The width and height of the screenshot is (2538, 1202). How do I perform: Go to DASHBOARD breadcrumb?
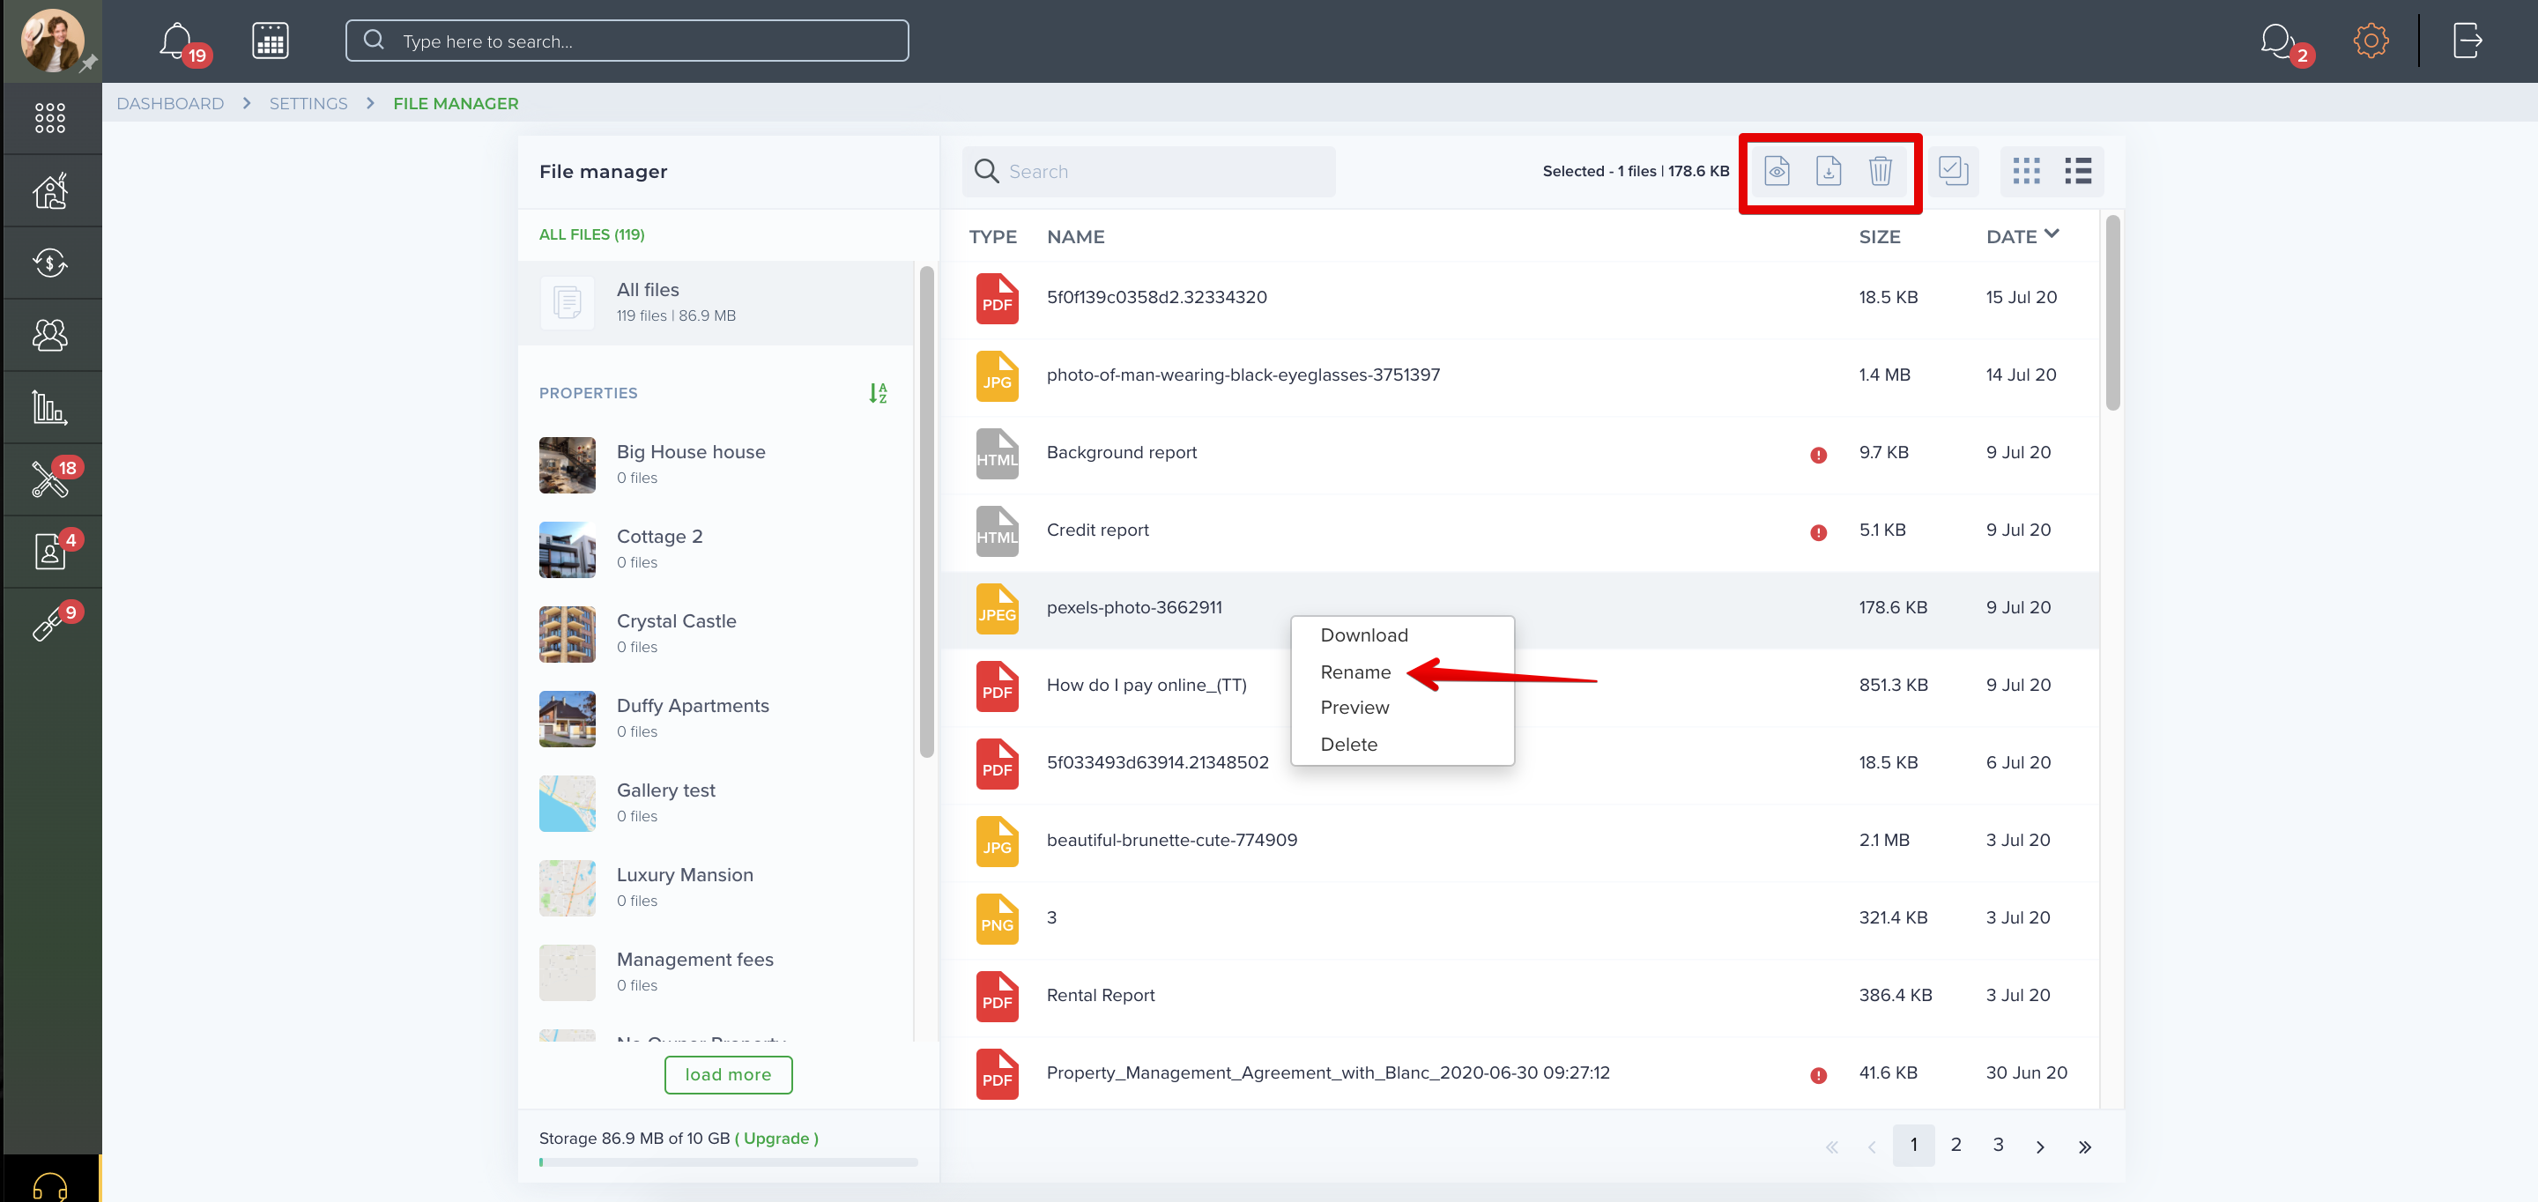pos(170,103)
